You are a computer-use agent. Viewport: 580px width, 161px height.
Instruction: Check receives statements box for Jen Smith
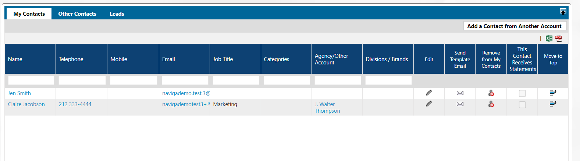[522, 94]
